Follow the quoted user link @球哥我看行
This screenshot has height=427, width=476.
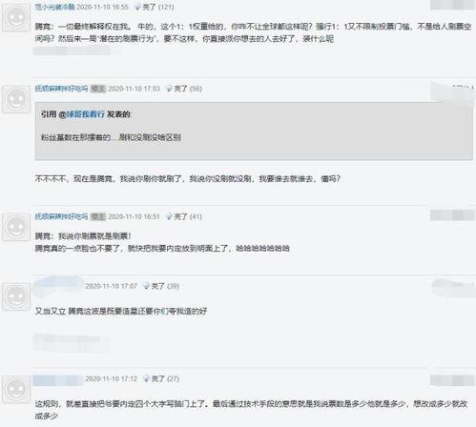pos(82,114)
